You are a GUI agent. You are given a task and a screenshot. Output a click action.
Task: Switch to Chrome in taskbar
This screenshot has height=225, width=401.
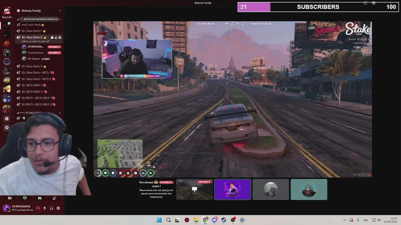click(x=205, y=220)
